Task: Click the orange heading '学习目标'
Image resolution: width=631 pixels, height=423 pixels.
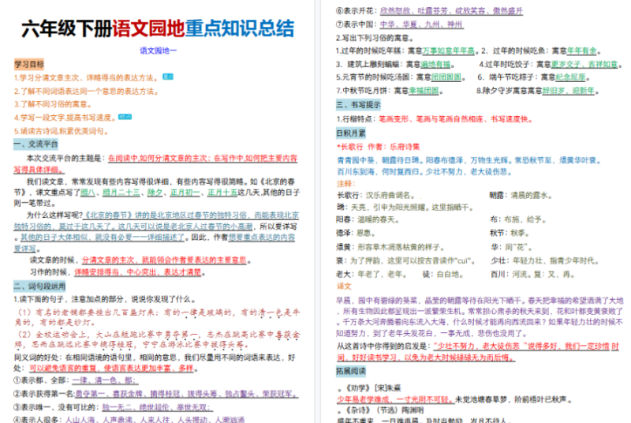Action: pos(29,65)
